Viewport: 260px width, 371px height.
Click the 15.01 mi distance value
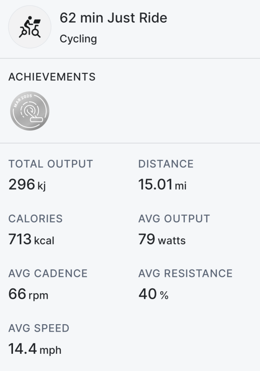(x=162, y=185)
